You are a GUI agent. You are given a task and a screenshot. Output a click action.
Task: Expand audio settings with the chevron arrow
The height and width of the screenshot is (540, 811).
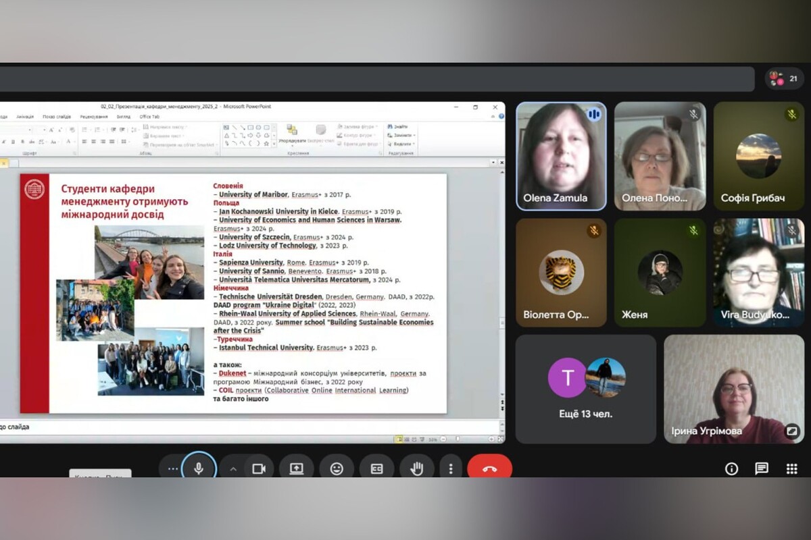pos(233,468)
